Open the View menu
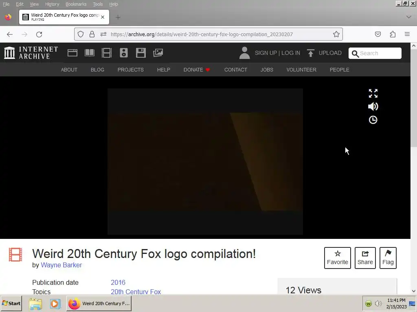The width and height of the screenshot is (417, 312). pyautogui.click(x=34, y=4)
